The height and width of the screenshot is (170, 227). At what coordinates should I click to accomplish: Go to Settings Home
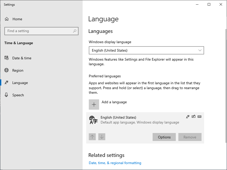coord(41,19)
